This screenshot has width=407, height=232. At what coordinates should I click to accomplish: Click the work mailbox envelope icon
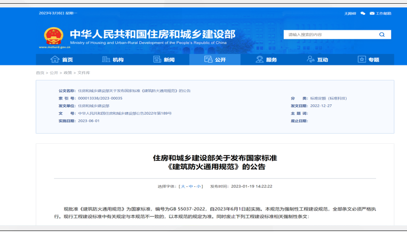click(x=372, y=13)
